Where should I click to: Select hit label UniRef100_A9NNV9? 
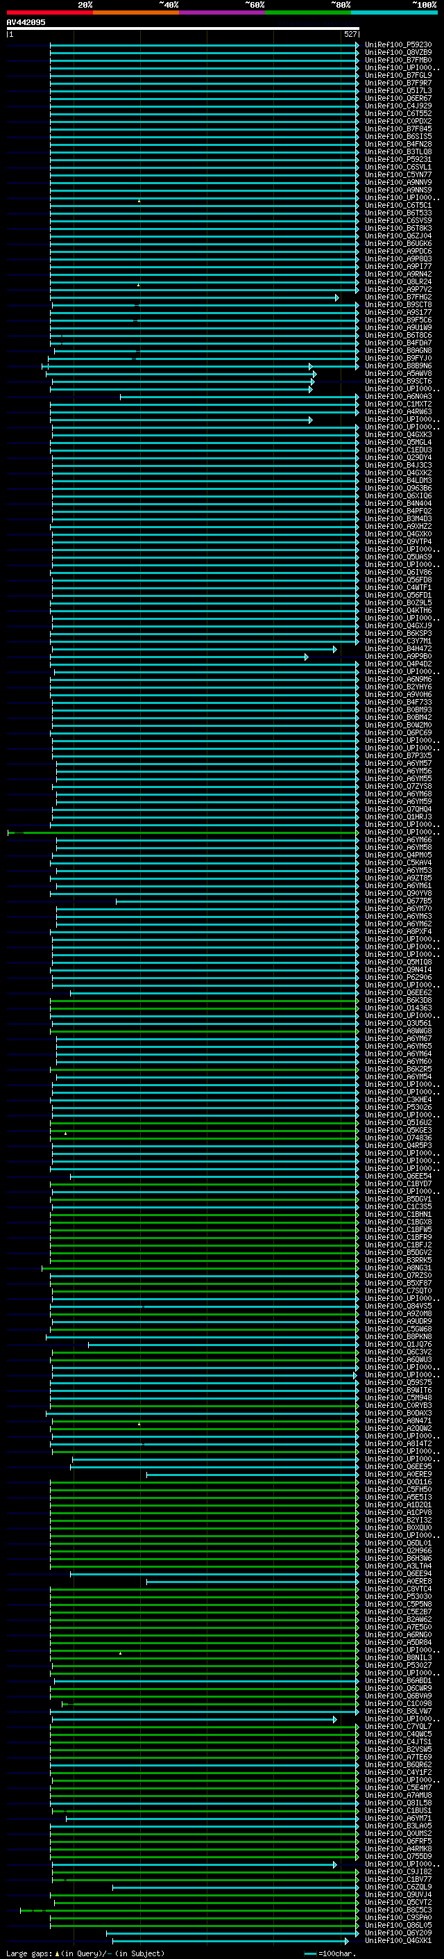pyautogui.click(x=398, y=183)
